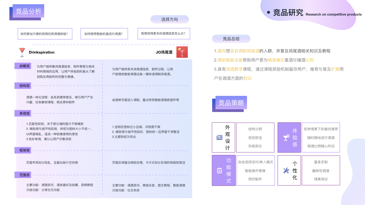Click the 页面区域留白相较合理 text
This screenshot has height=205, width=365.
[149, 162]
